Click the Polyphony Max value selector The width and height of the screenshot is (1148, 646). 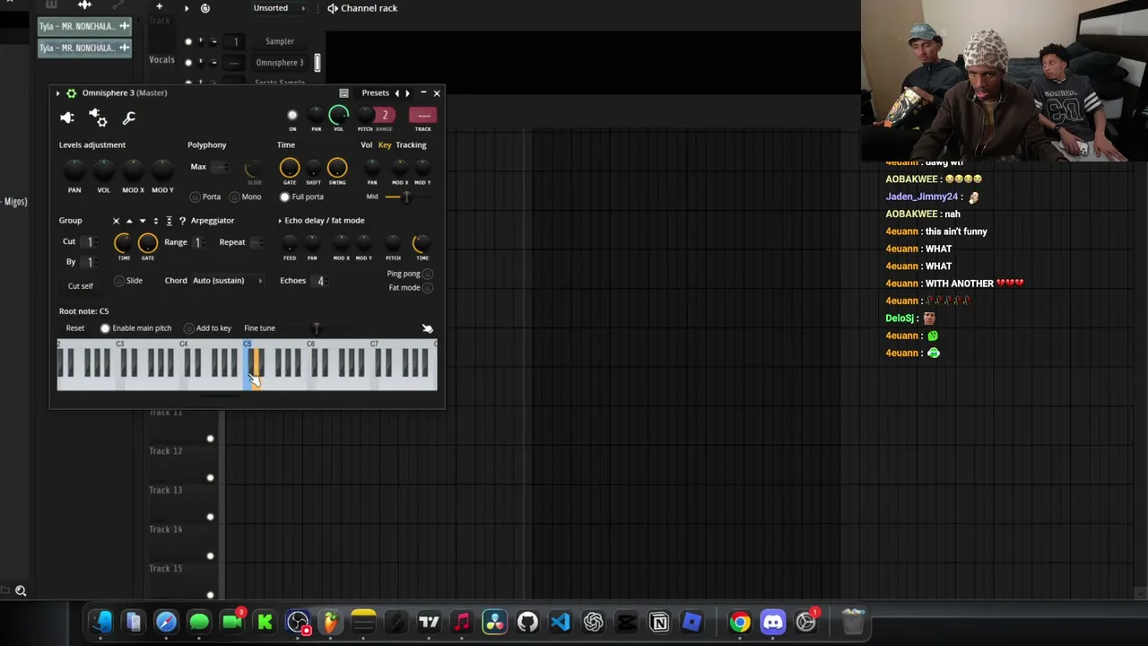click(221, 167)
